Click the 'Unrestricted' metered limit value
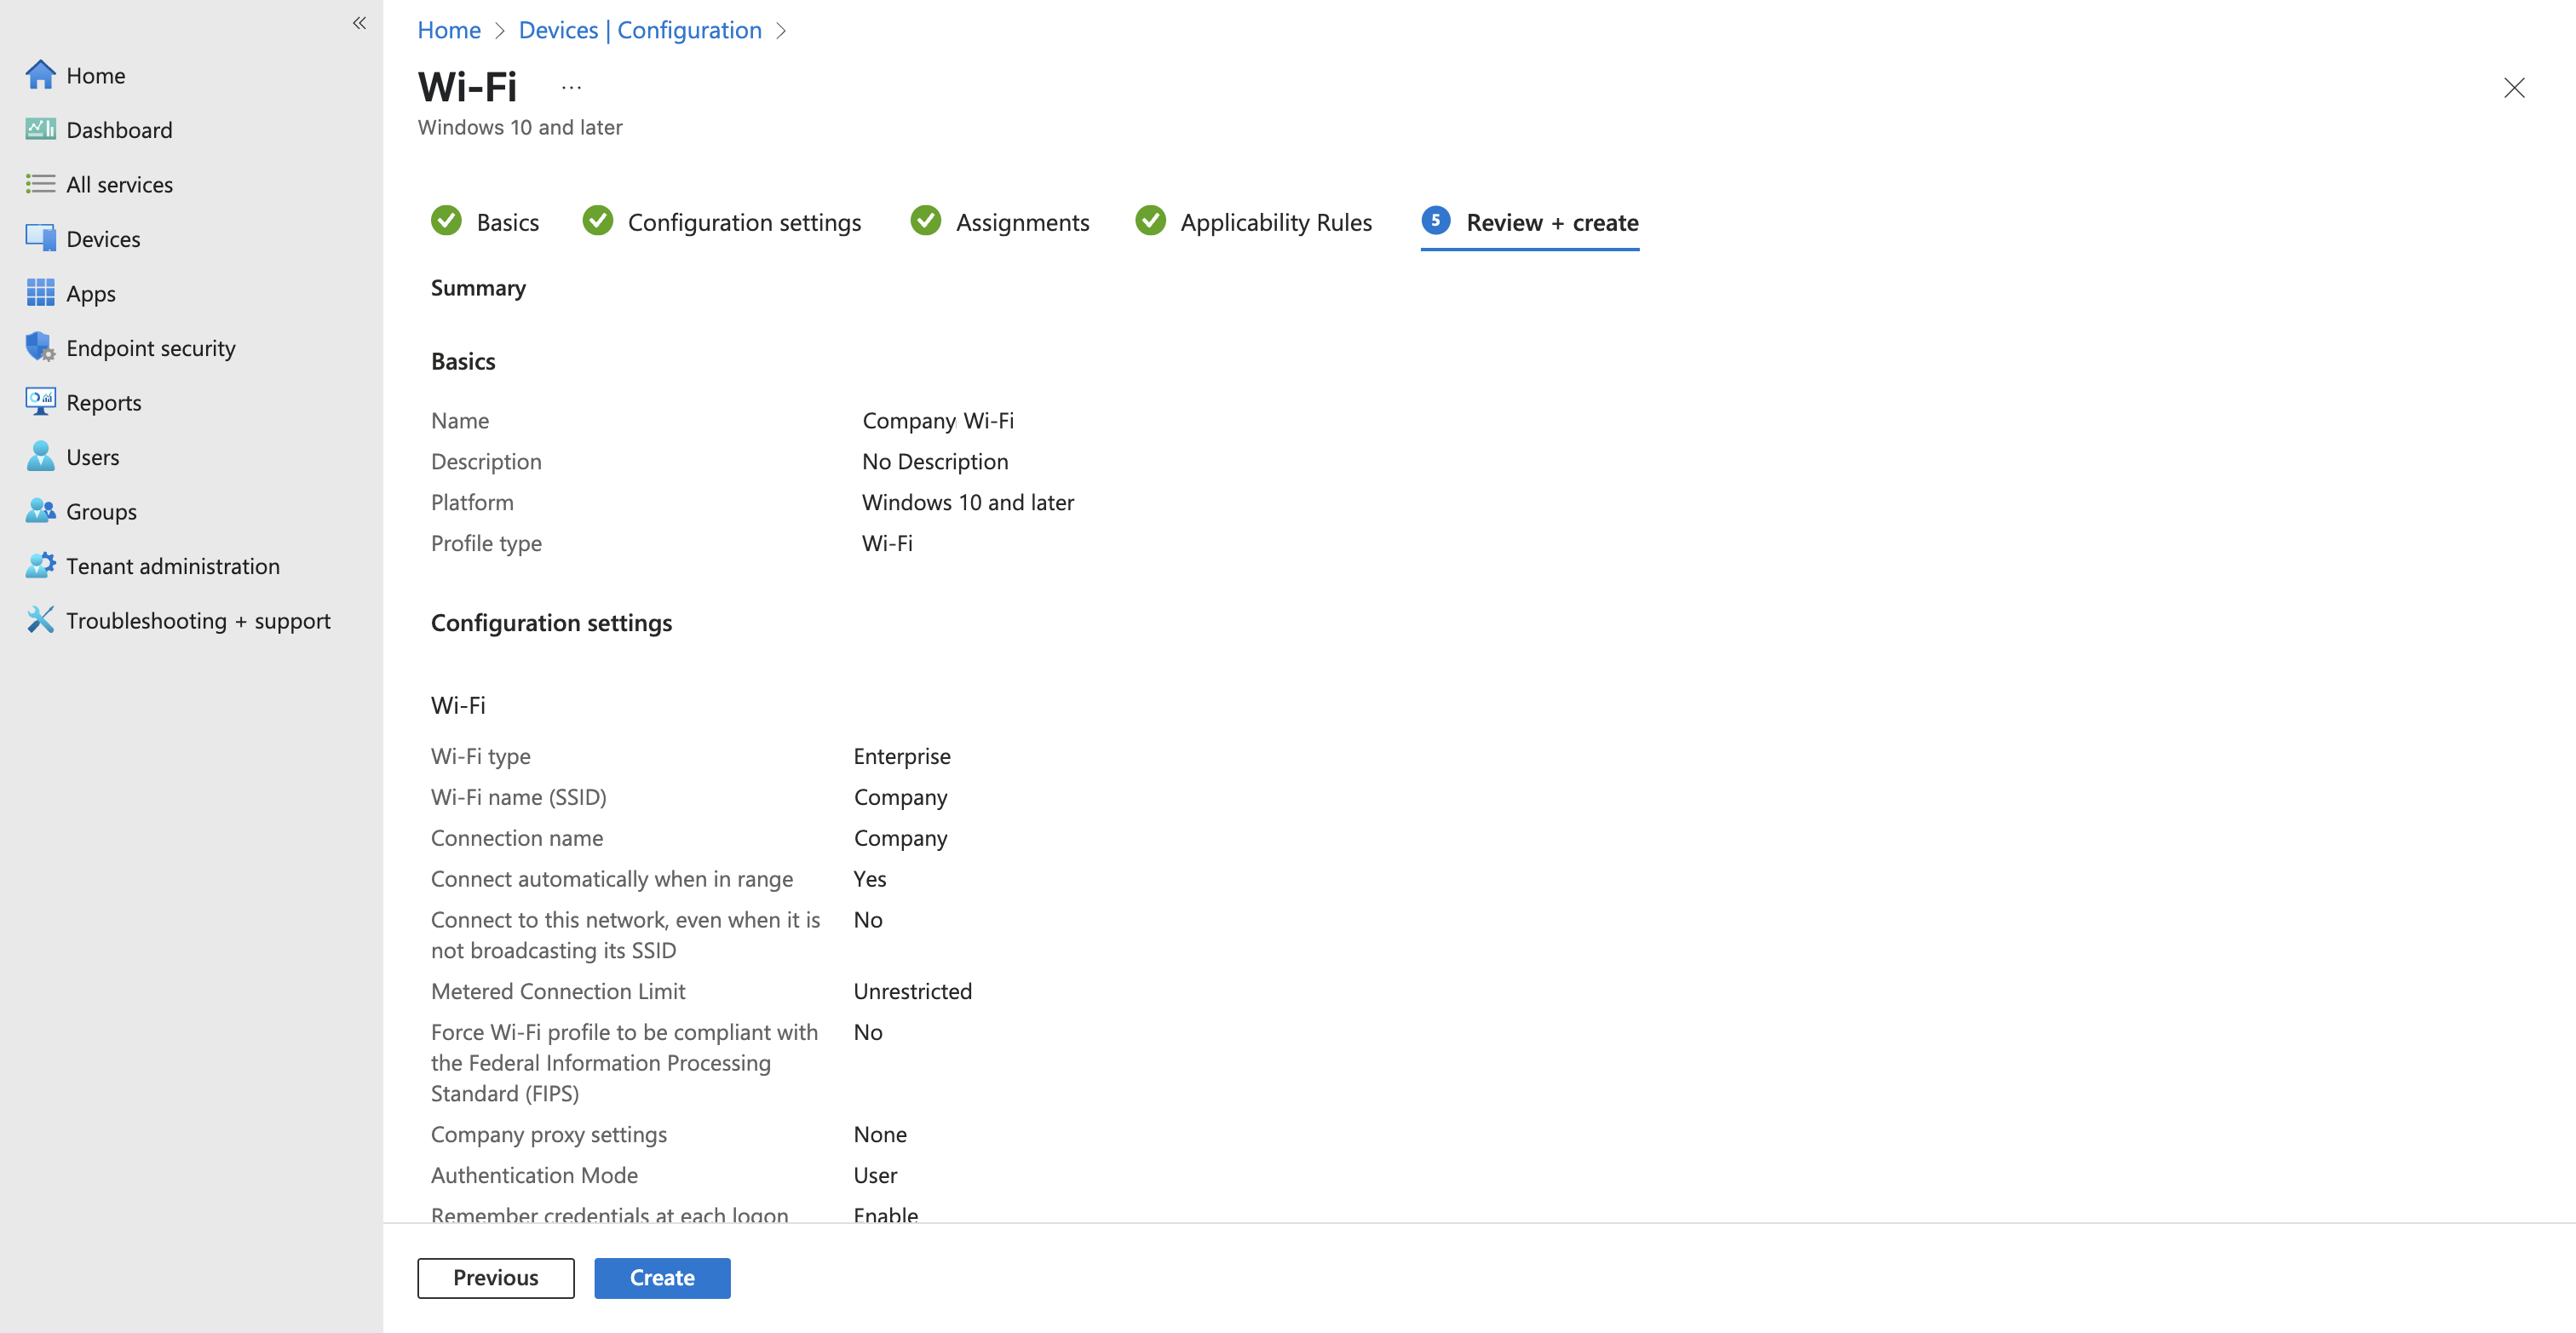 point(913,991)
